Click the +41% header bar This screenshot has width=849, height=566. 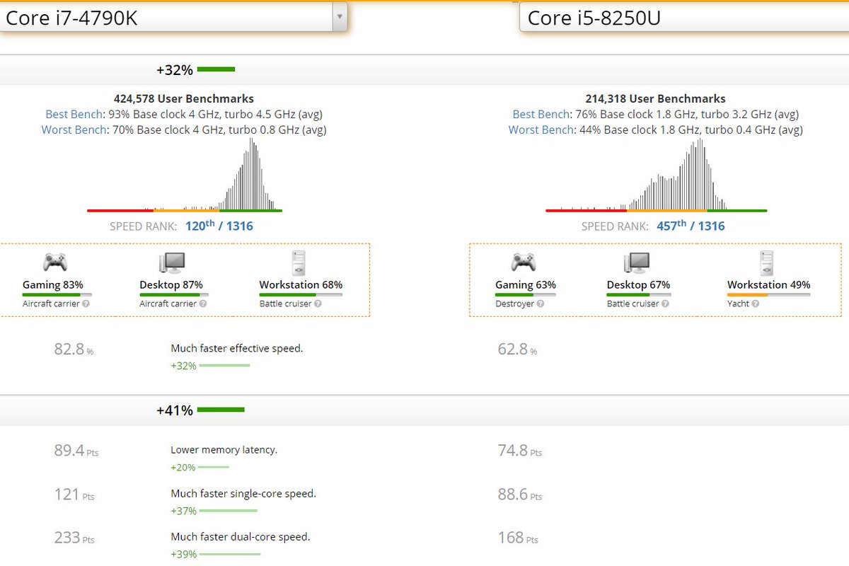[424, 410]
